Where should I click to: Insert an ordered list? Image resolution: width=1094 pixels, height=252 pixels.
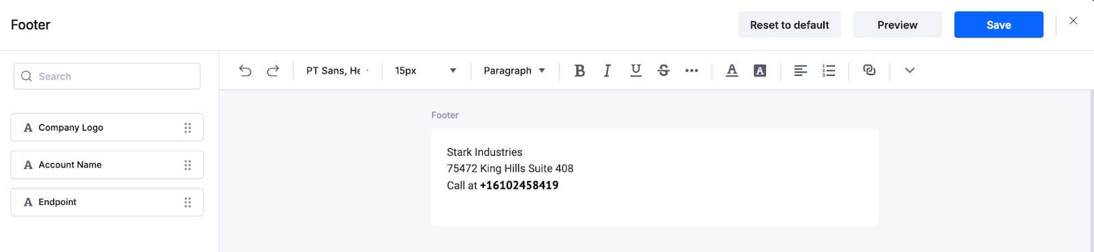click(x=829, y=70)
